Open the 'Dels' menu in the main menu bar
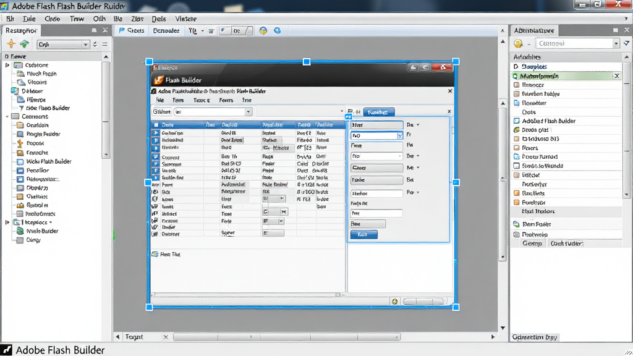This screenshot has height=356, width=633. pos(159,19)
